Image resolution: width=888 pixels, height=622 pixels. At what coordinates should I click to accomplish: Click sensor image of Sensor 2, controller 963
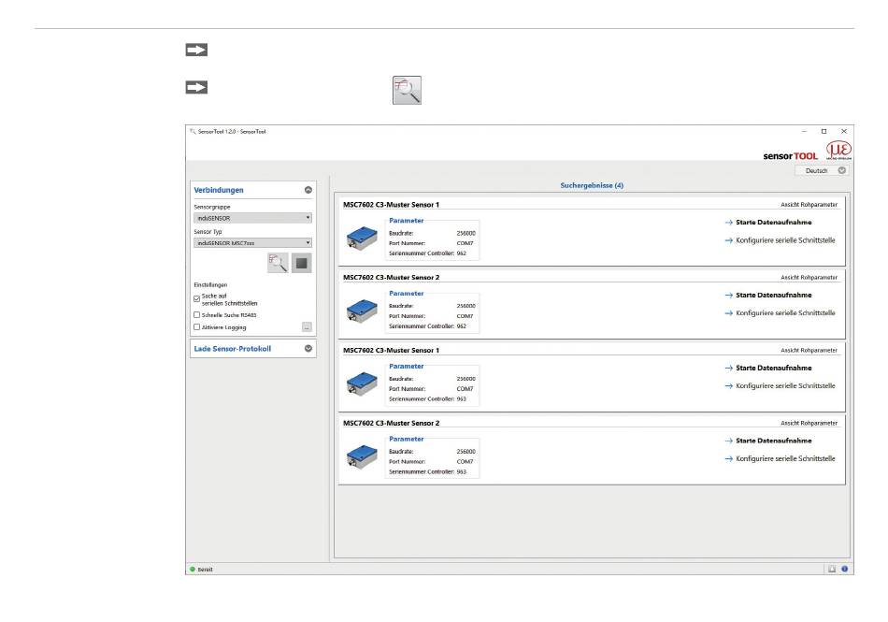[x=362, y=456]
